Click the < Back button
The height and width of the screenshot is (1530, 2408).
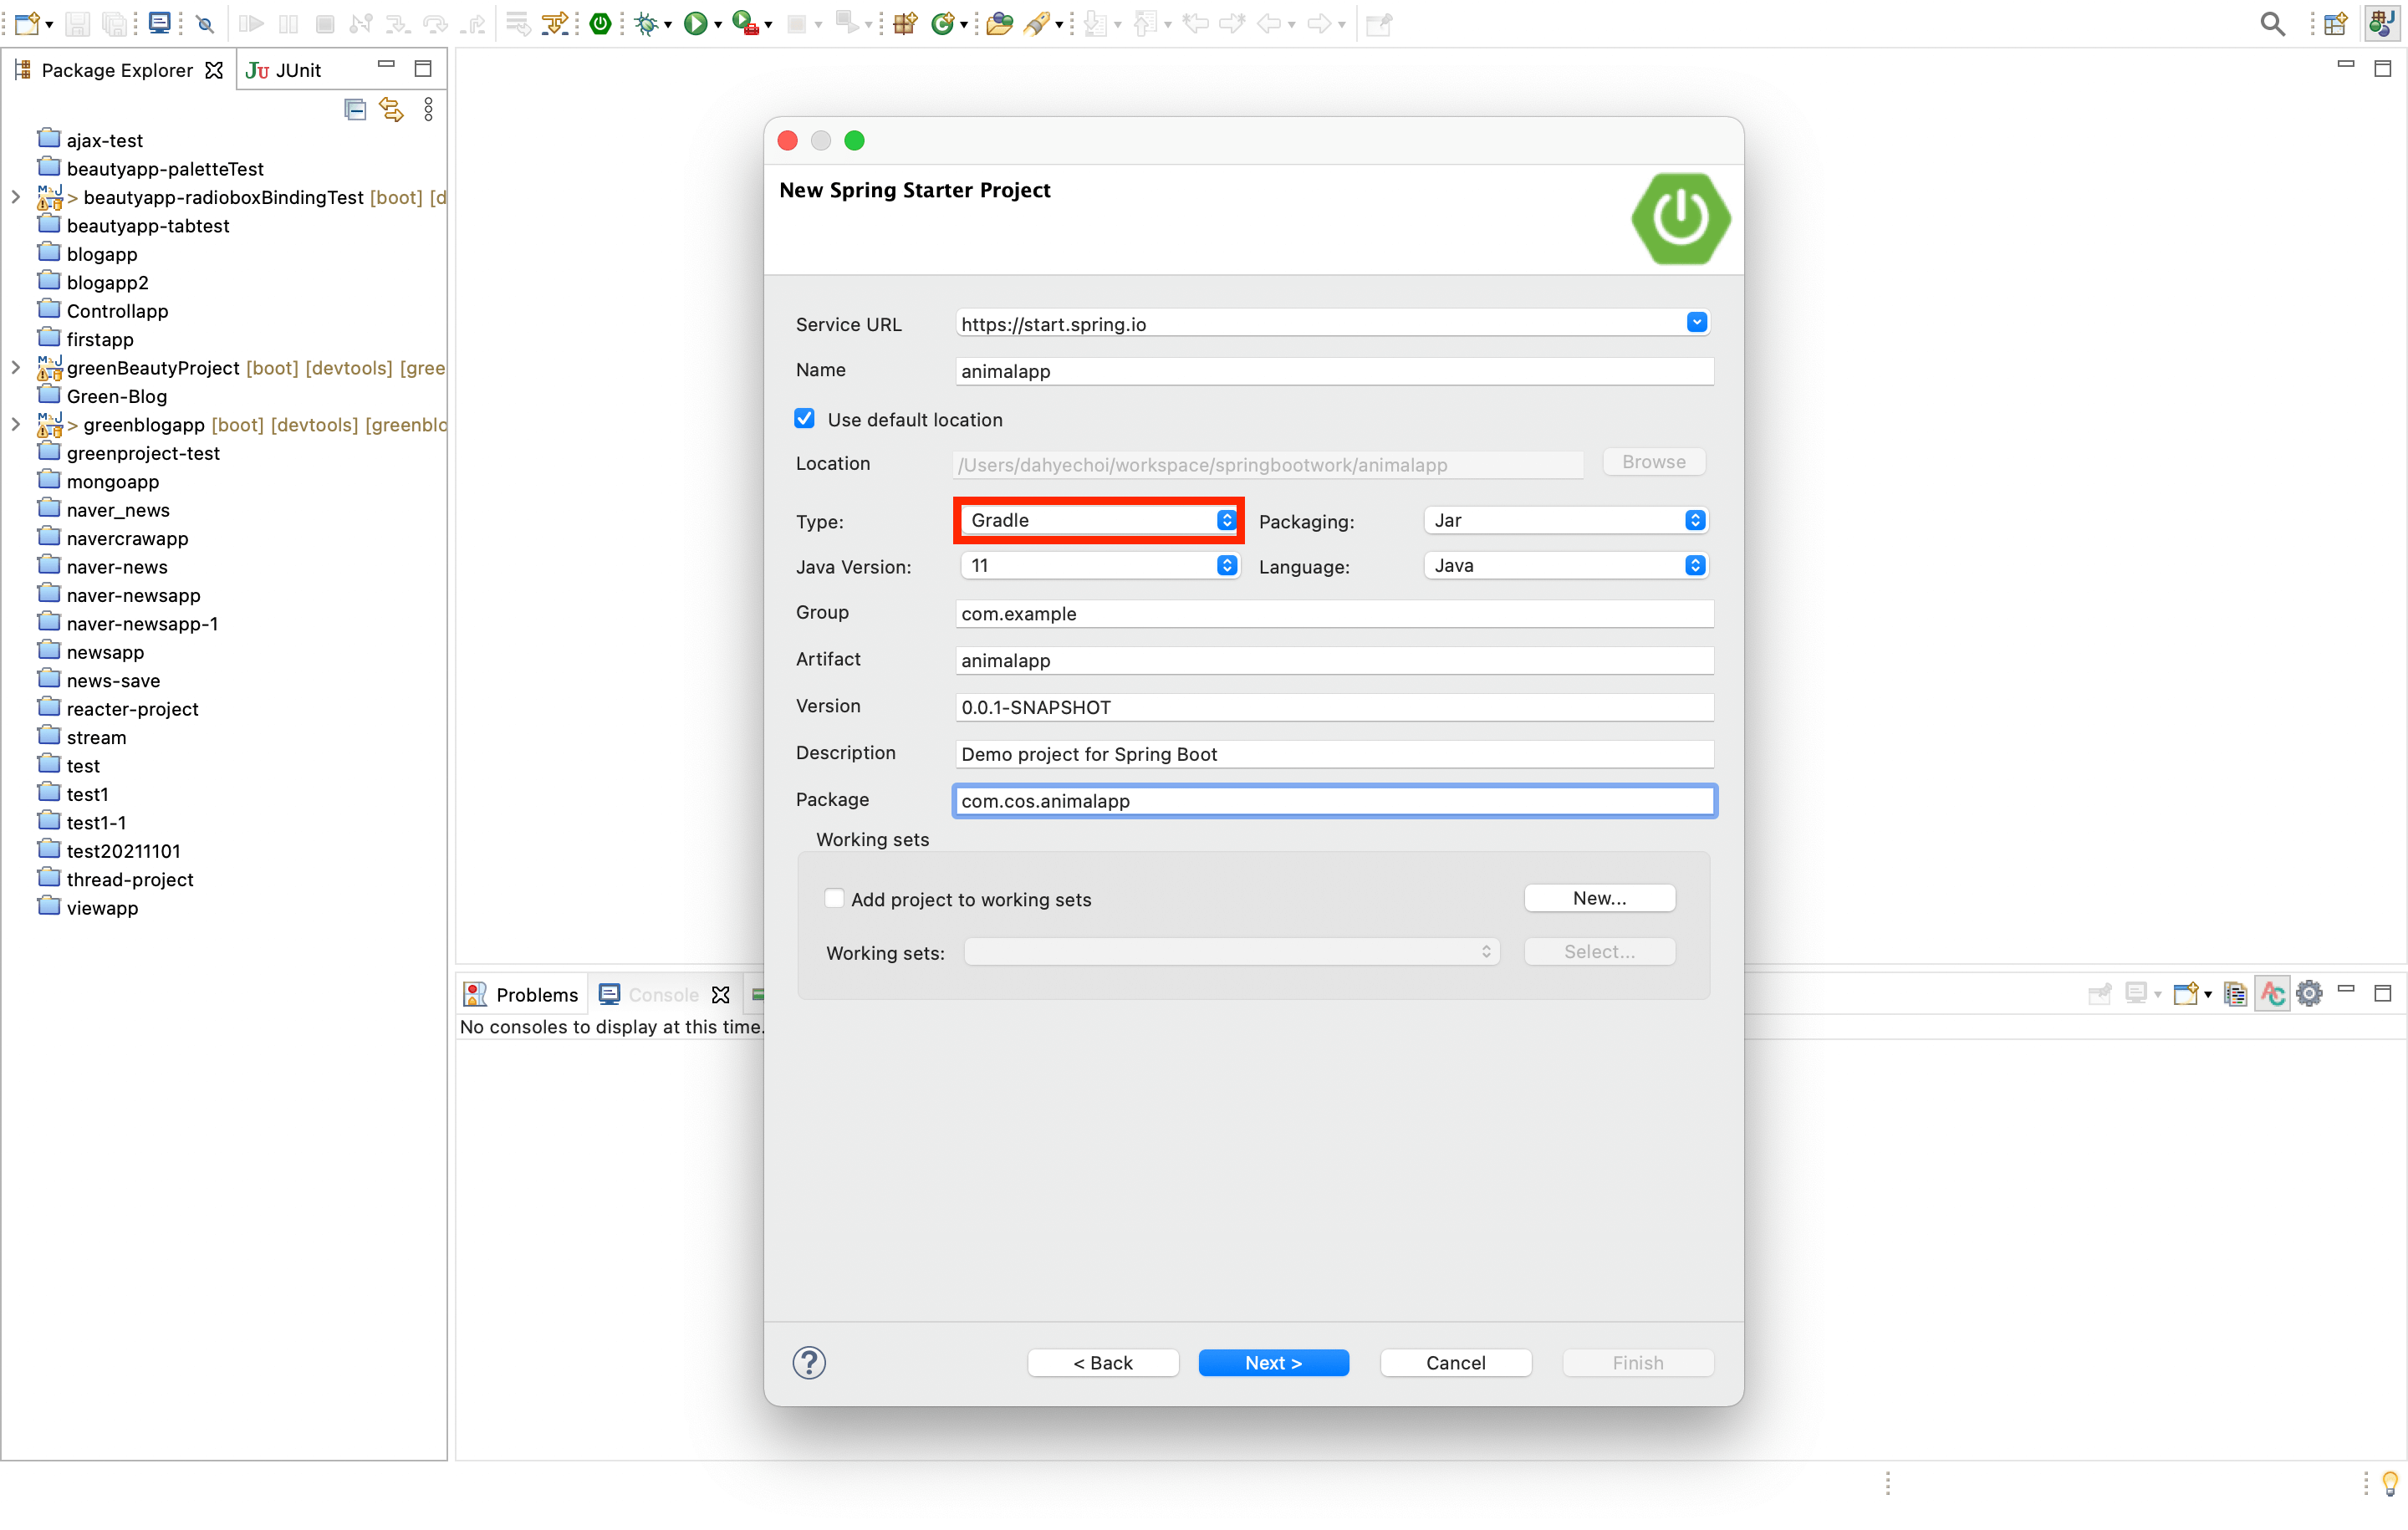coord(1103,1362)
